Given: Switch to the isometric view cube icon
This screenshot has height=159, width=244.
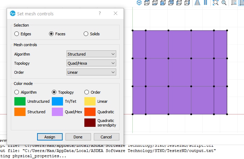Looking at the screenshot, I should pyautogui.click(x=139, y=3).
